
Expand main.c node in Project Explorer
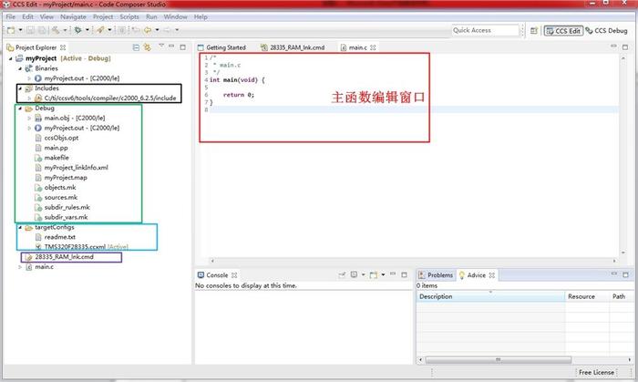20,267
